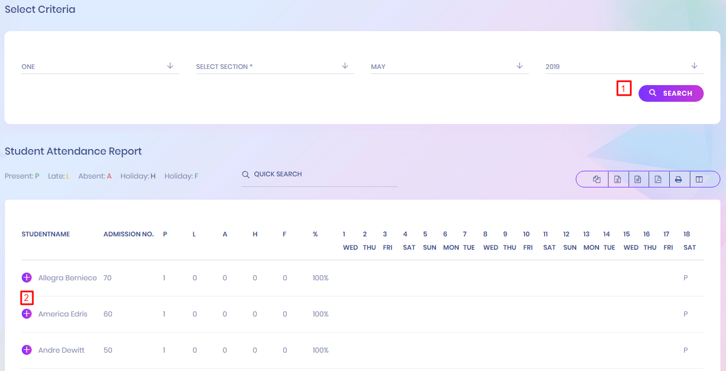Expand Allegra Berniece row details
The height and width of the screenshot is (371, 726).
(x=27, y=278)
